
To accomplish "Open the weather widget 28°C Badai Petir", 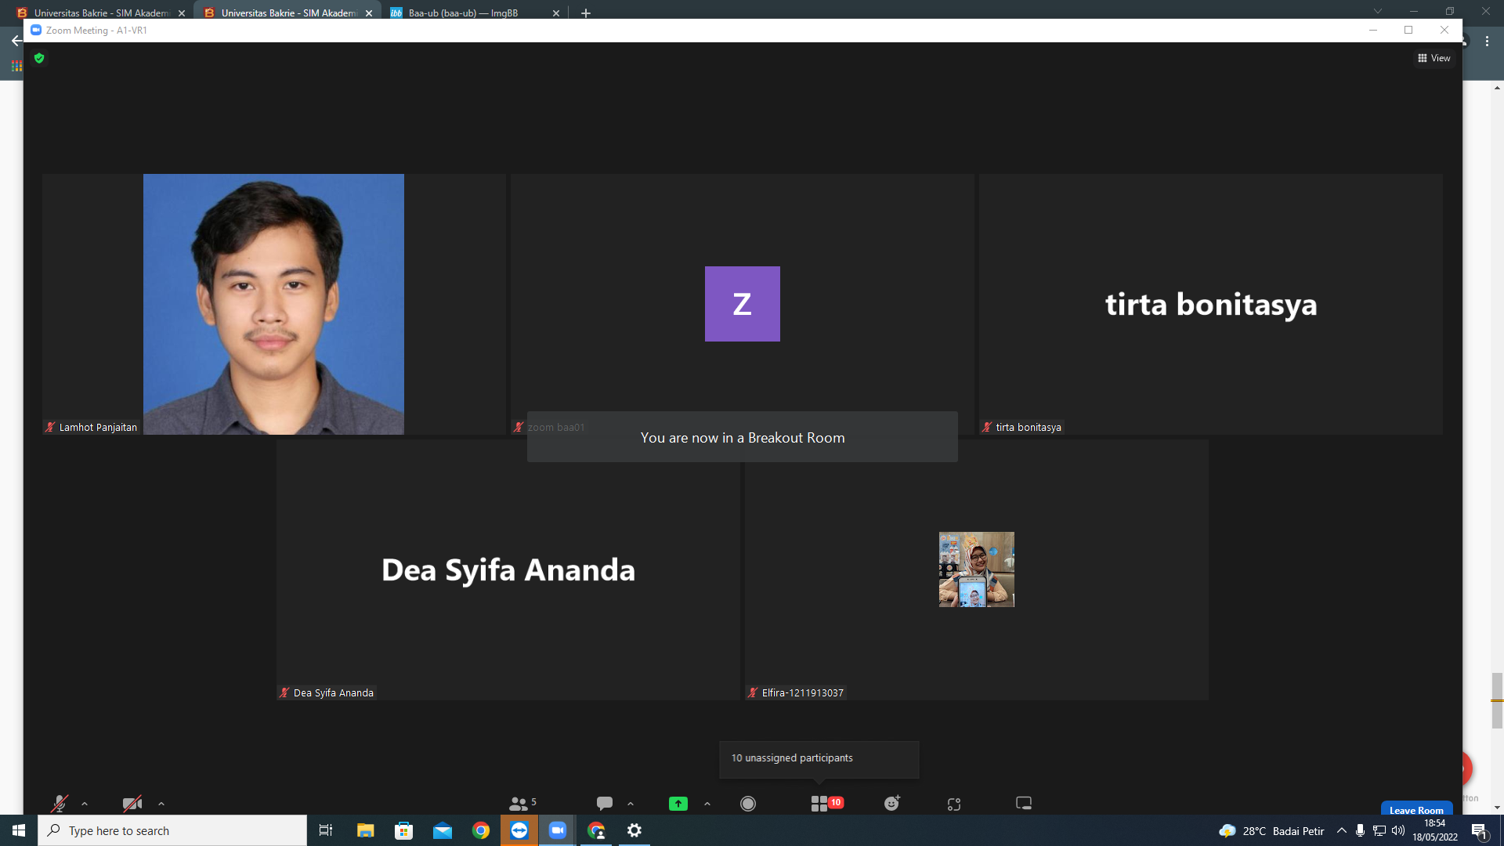I will (1271, 831).
